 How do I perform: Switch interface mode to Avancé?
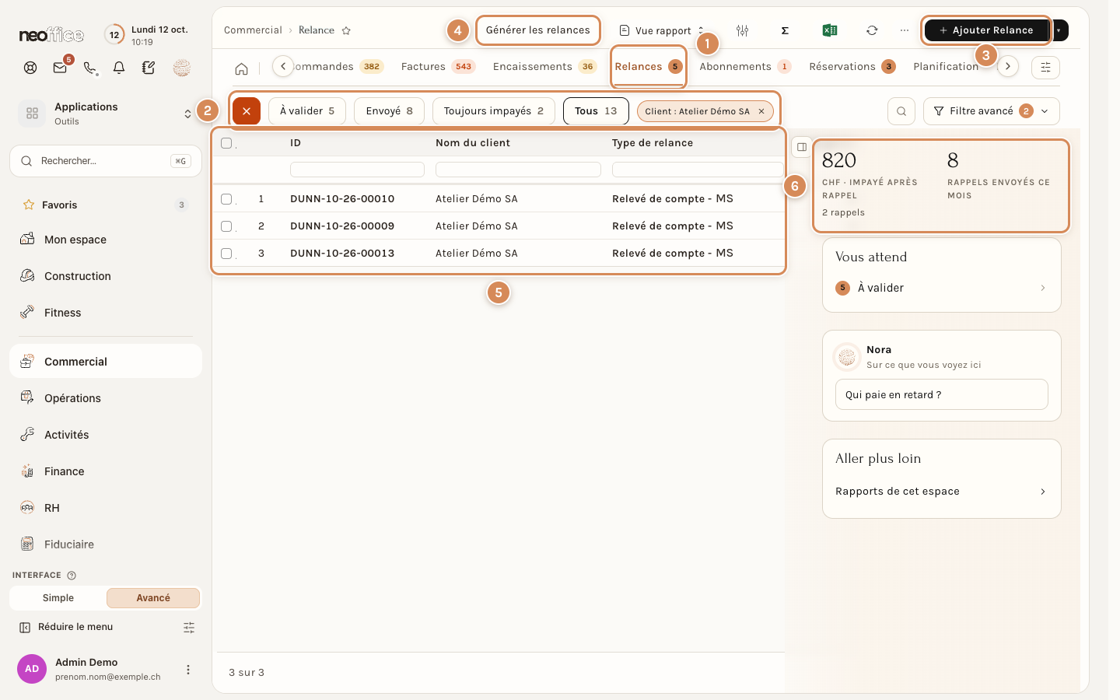tap(153, 598)
